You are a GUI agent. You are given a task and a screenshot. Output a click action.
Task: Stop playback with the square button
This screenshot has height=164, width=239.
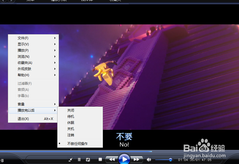100,160
